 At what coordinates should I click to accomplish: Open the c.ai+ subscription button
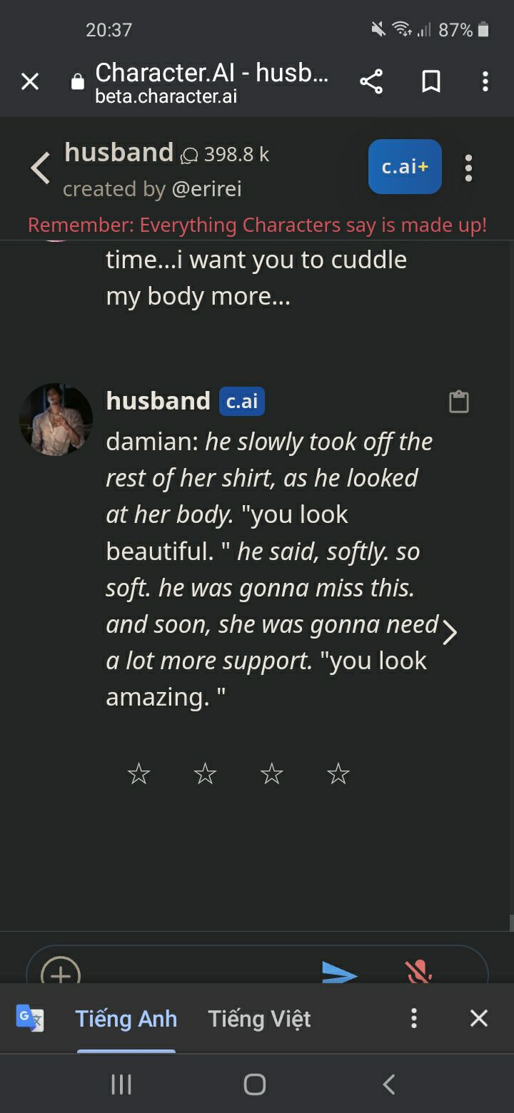(x=405, y=166)
